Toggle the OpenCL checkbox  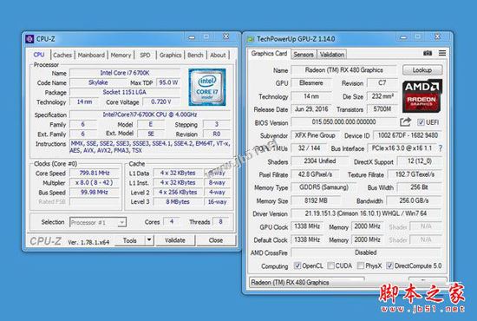[297, 265]
